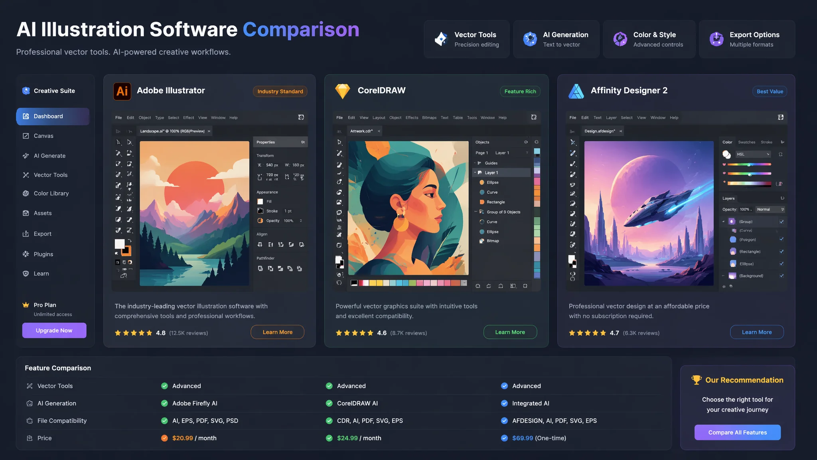Click the Upgrade Now button
Screen dimensions: 817x460
coord(54,331)
